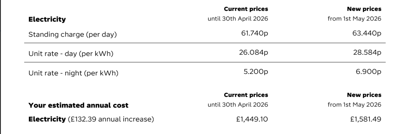Click top 'until 30th April 2026' text
The image size is (397, 134).
(x=238, y=19)
